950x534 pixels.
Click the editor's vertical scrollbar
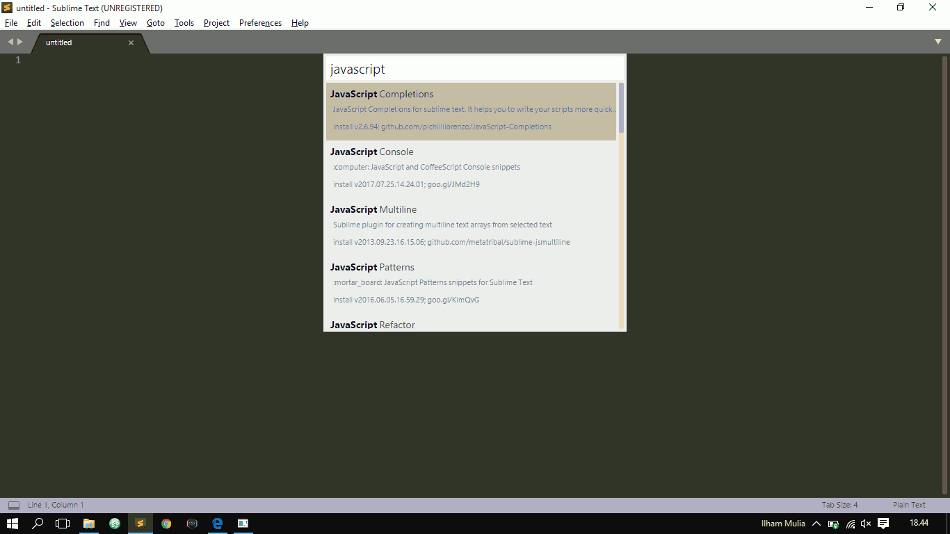click(945, 275)
